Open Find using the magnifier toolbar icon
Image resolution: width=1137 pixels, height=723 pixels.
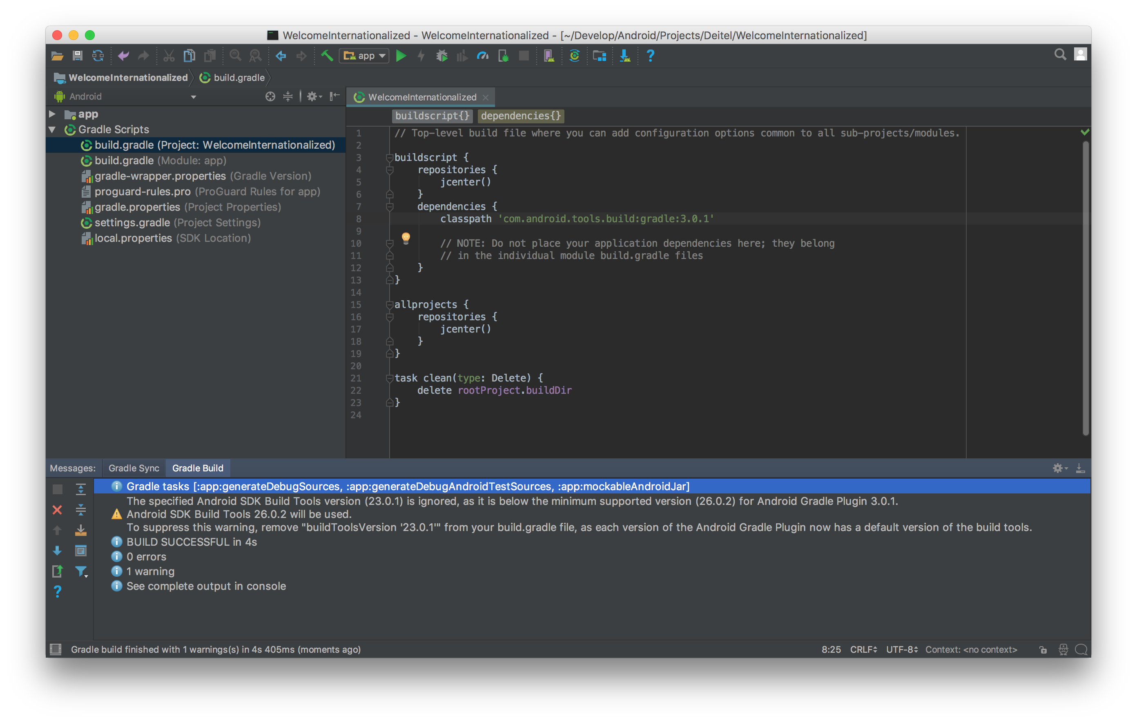(235, 56)
